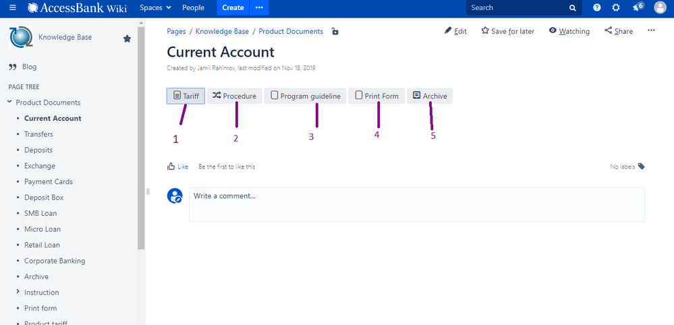Open the settings gear icon
674x325 pixels.
(x=616, y=7)
